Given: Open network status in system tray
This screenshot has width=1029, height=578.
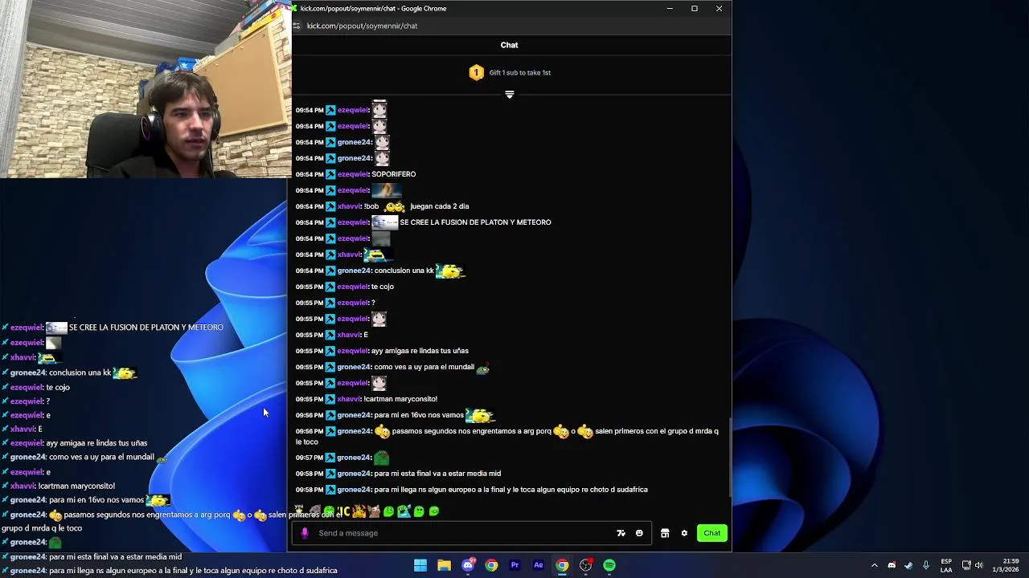Looking at the screenshot, I should (x=966, y=565).
